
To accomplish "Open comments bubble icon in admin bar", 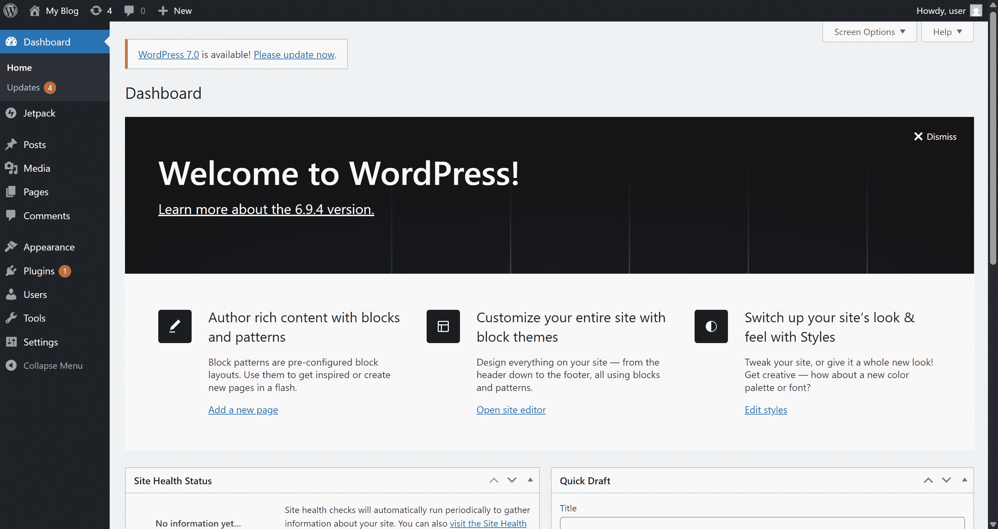I will [x=129, y=10].
